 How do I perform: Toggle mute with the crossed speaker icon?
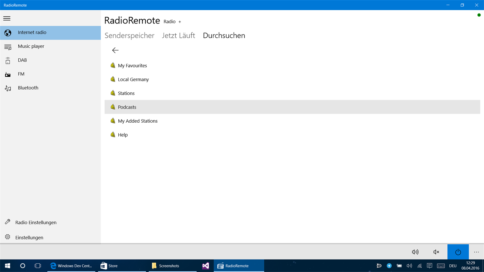(436, 252)
